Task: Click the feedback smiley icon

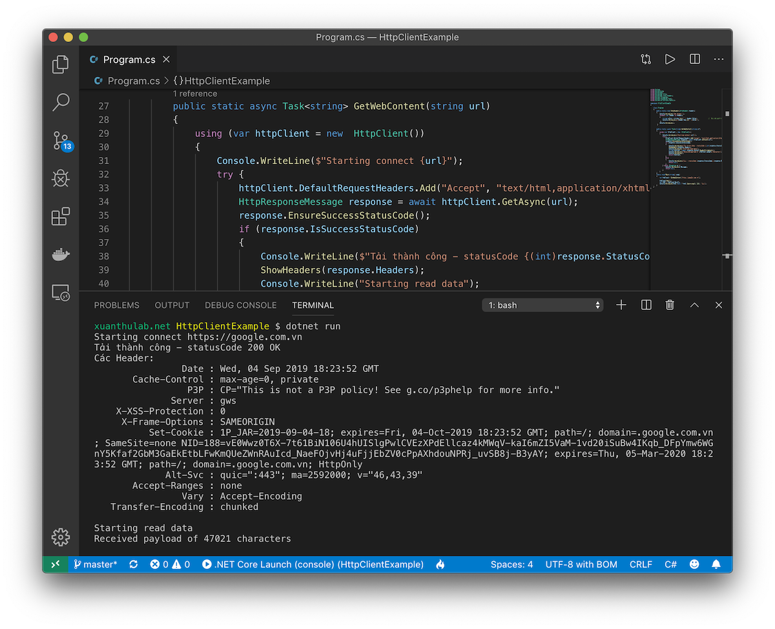Action: (694, 564)
